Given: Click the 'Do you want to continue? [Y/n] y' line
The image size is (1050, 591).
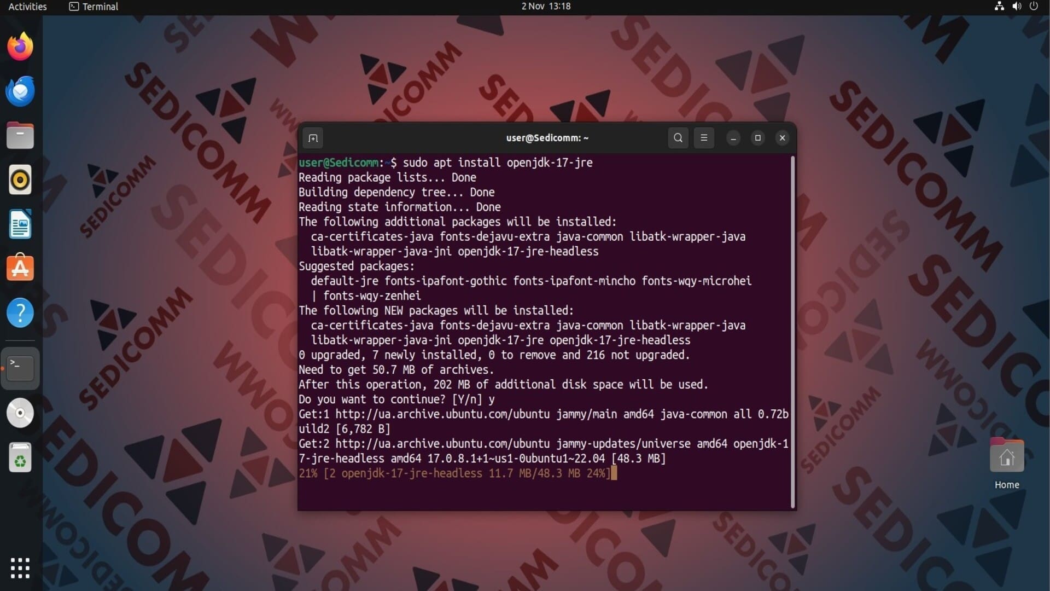Looking at the screenshot, I should point(396,399).
